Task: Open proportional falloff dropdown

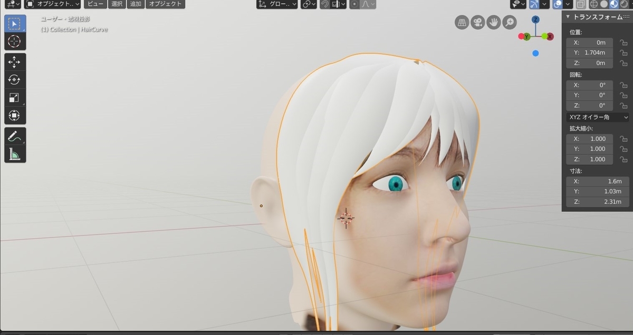Action: coord(368,4)
